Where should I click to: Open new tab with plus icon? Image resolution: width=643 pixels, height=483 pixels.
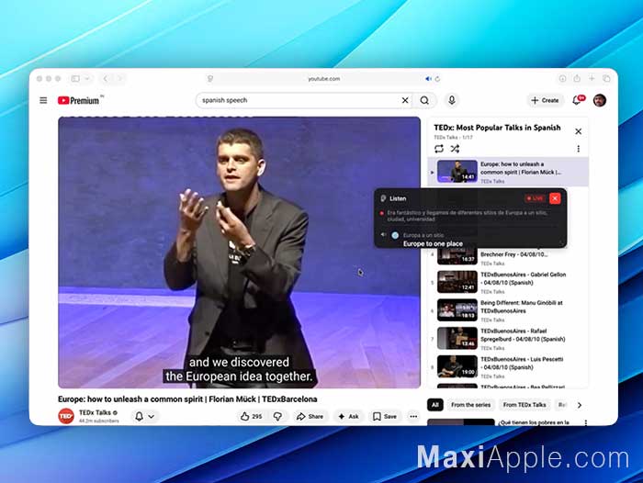(592, 78)
